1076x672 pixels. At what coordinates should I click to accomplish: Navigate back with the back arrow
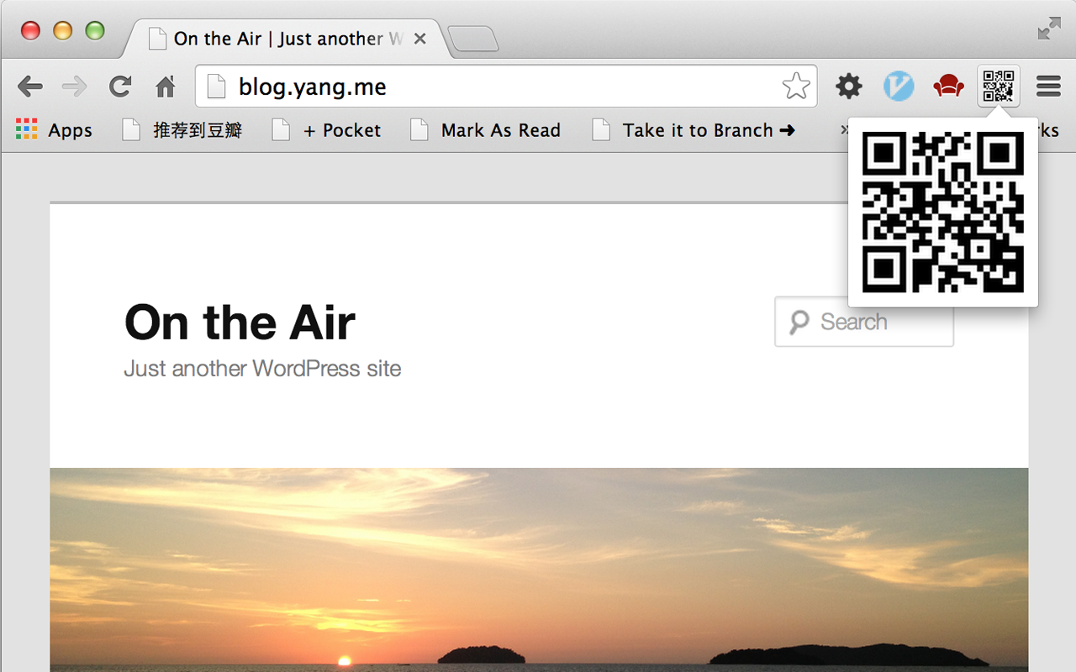(x=30, y=86)
